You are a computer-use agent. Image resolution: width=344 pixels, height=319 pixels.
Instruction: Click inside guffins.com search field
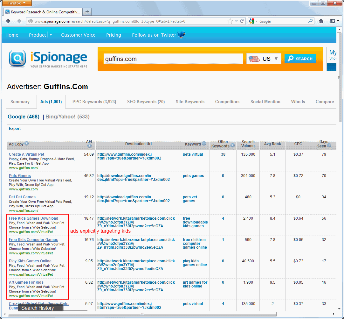point(173,59)
